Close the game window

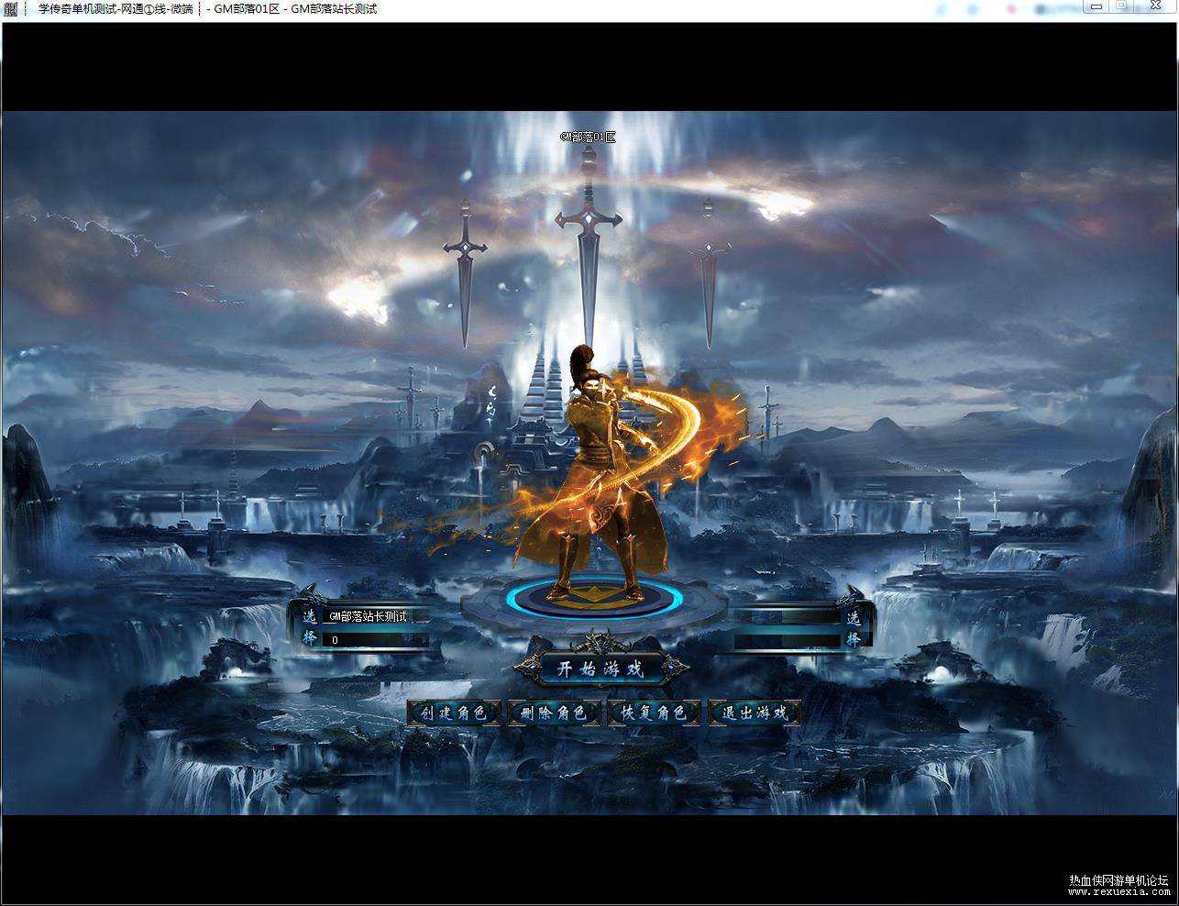point(1153,6)
